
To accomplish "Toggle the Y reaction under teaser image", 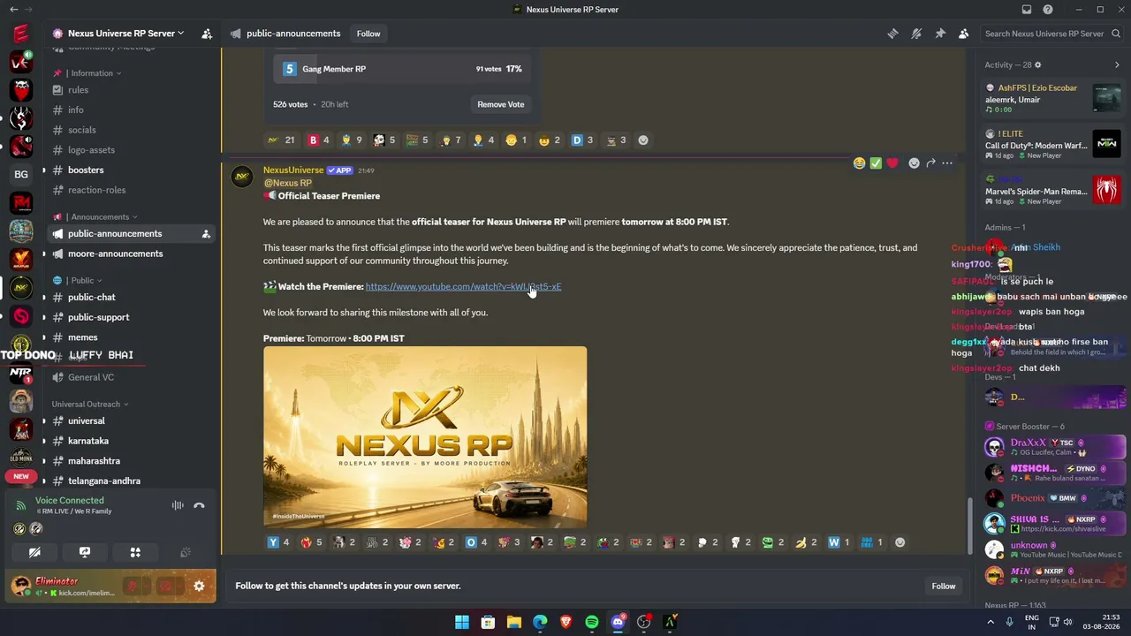I will pos(278,542).
